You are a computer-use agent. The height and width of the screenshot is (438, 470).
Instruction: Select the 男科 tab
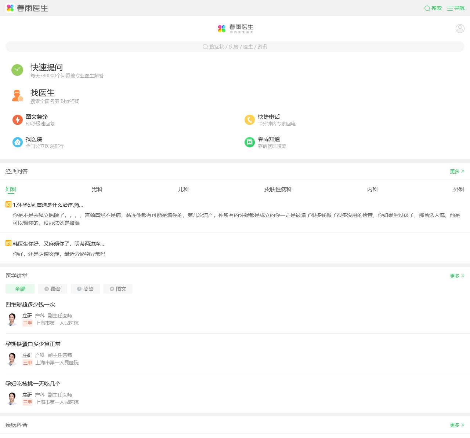click(97, 189)
